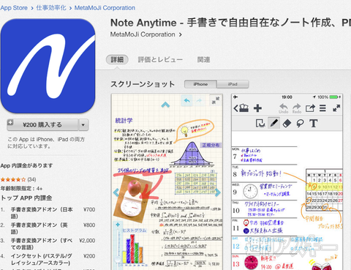Show iPhone screenshots

pos(200,84)
